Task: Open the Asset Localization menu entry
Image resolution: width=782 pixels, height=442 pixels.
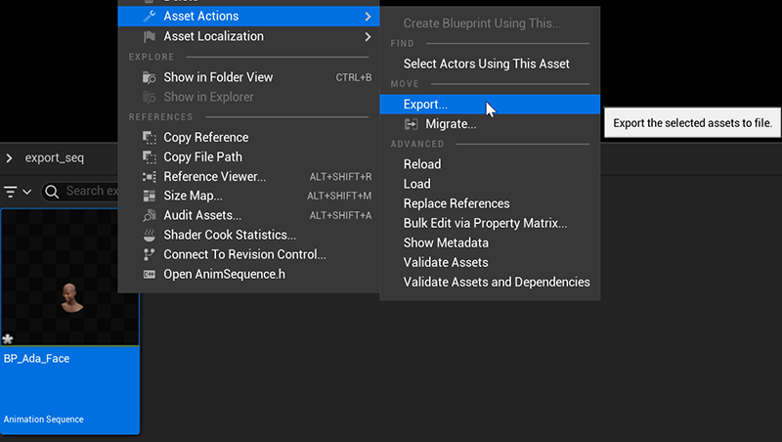Action: coord(248,36)
